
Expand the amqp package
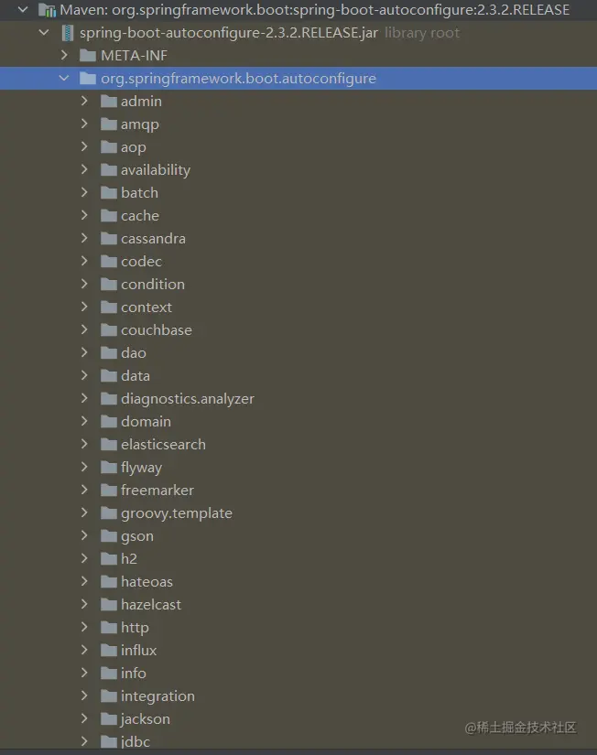point(84,124)
